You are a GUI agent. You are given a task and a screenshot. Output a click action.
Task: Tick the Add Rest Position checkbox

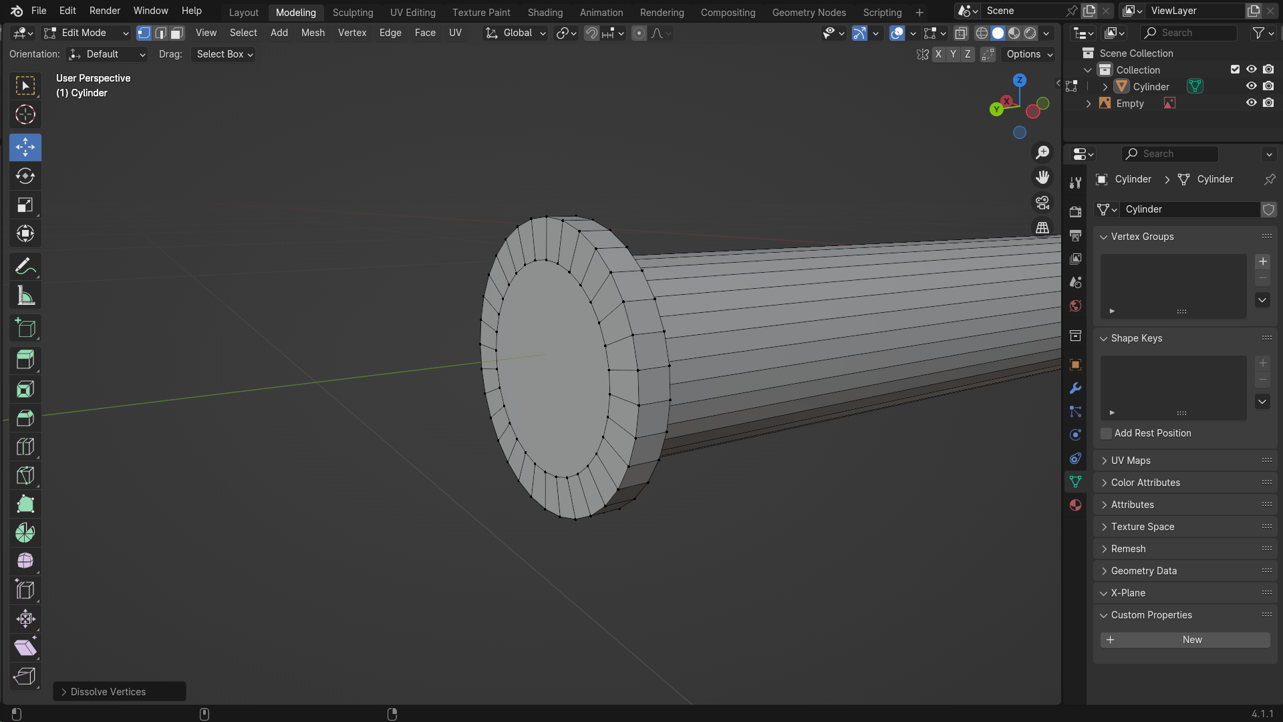(1107, 433)
